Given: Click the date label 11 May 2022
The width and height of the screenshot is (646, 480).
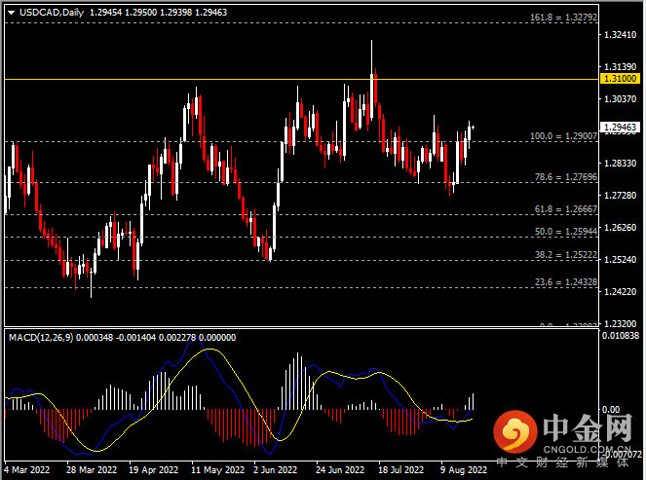Looking at the screenshot, I should [x=217, y=469].
